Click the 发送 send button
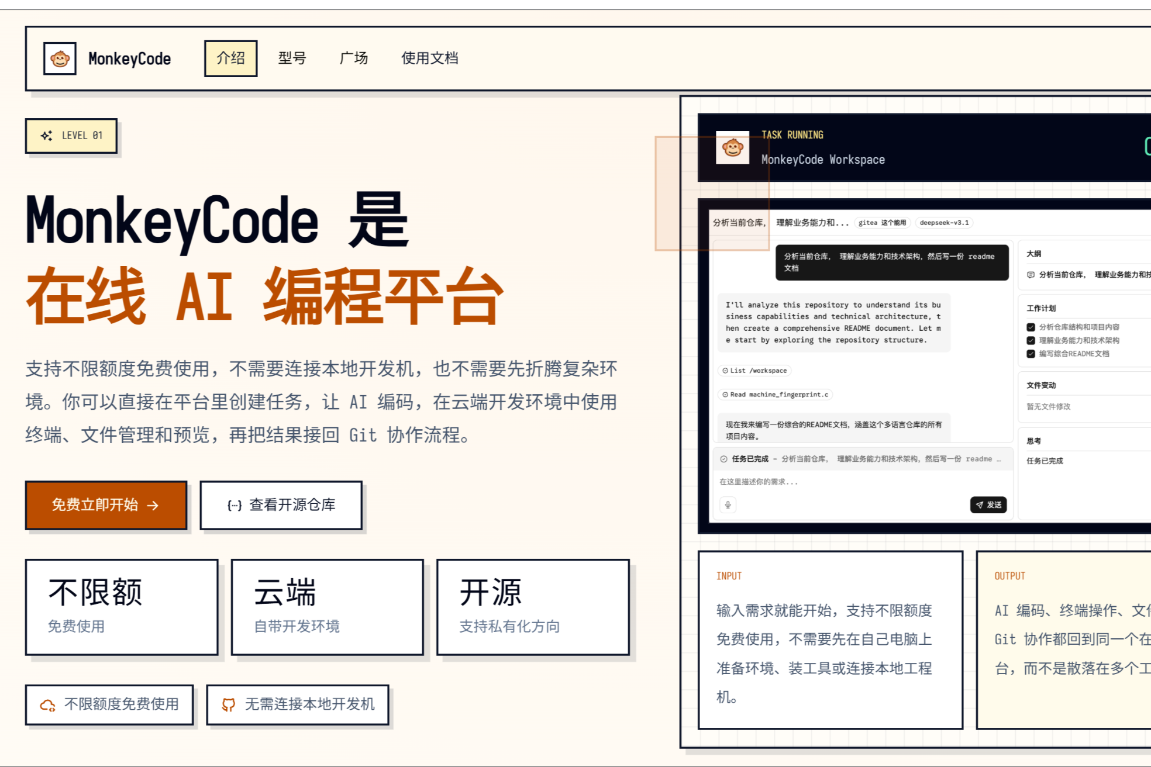This screenshot has width=1151, height=767. click(988, 505)
